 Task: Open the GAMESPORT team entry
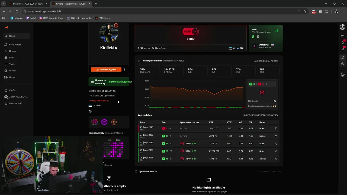click(x=264, y=46)
